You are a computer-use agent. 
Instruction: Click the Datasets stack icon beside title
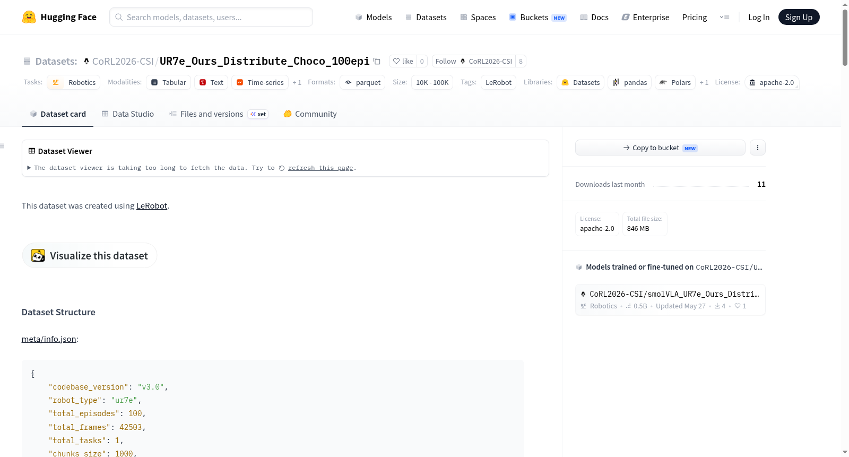[x=27, y=61]
